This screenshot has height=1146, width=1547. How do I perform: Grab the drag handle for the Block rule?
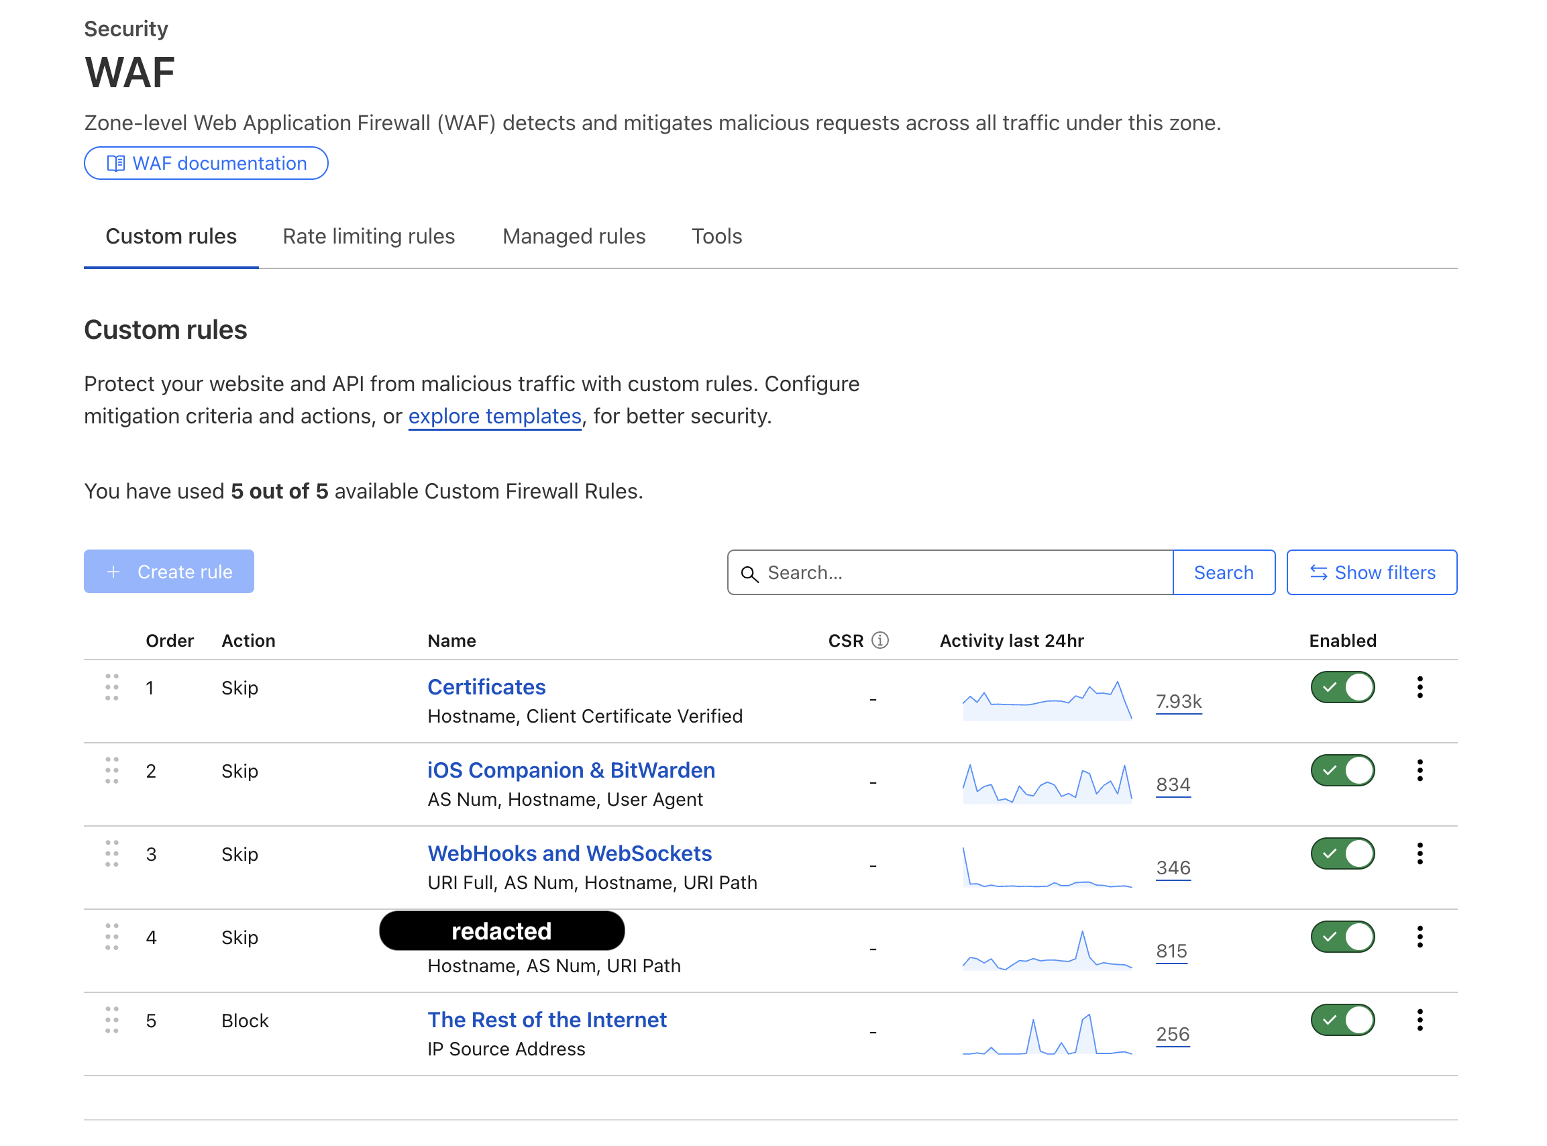[111, 1021]
